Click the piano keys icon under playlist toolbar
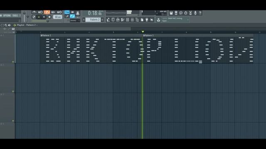The height and width of the screenshot is (149, 266). click(x=13, y=29)
